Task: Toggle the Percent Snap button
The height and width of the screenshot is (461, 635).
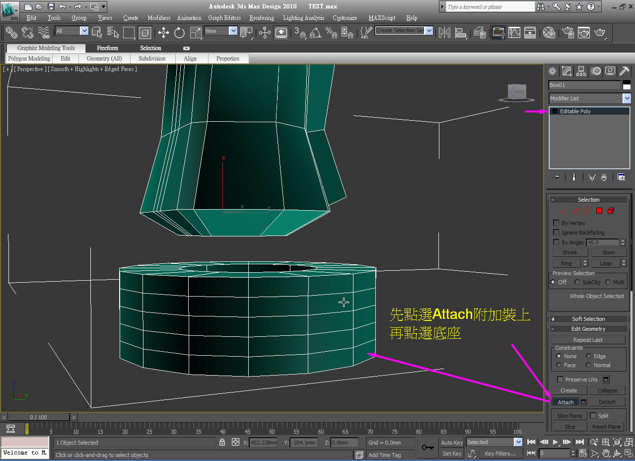Action: click(331, 33)
